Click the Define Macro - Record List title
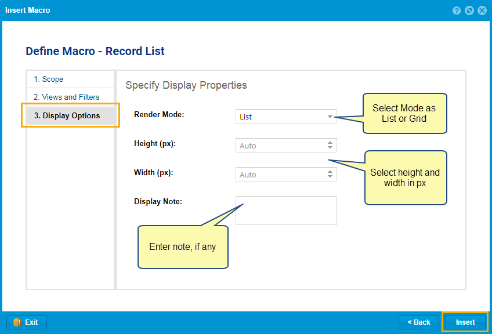The width and height of the screenshot is (492, 334). point(95,51)
